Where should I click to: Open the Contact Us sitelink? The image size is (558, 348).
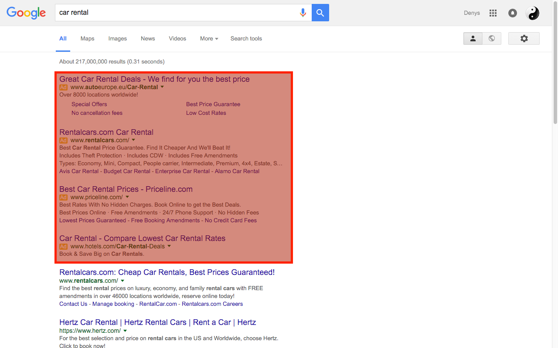pos(73,304)
